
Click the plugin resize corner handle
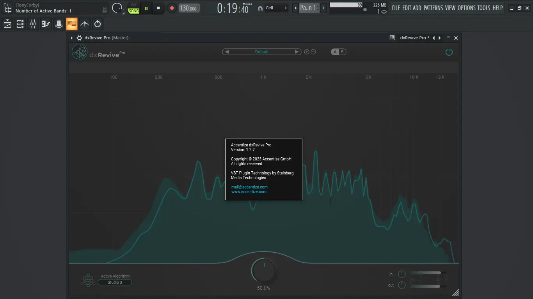[x=455, y=292]
